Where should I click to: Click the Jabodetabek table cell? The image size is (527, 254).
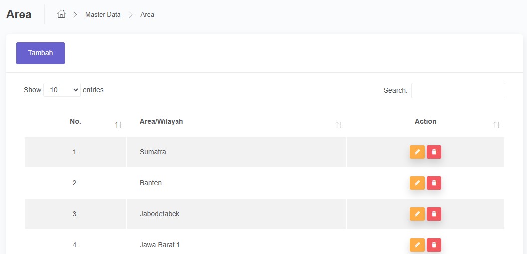[x=160, y=214]
